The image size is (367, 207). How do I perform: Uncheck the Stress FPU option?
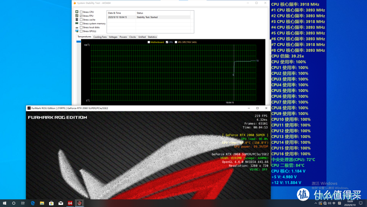(x=81, y=16)
